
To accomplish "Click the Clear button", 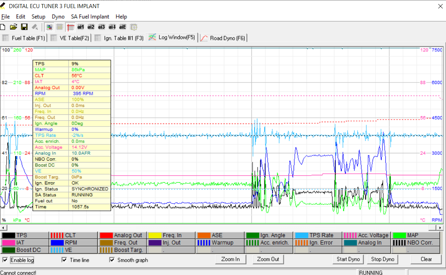I will (426, 259).
